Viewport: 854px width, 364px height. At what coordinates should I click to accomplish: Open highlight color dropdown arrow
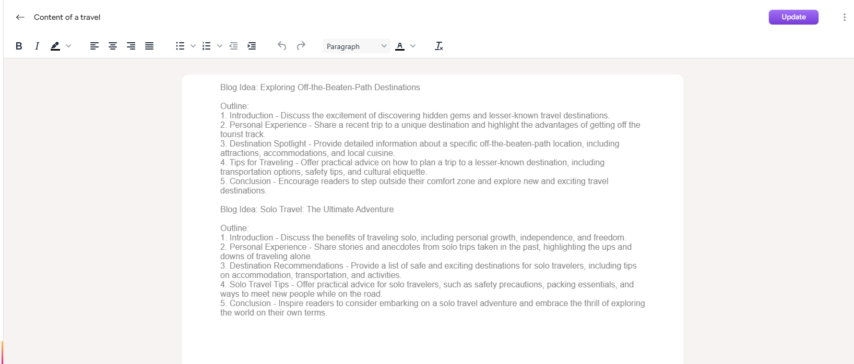pyautogui.click(x=68, y=46)
